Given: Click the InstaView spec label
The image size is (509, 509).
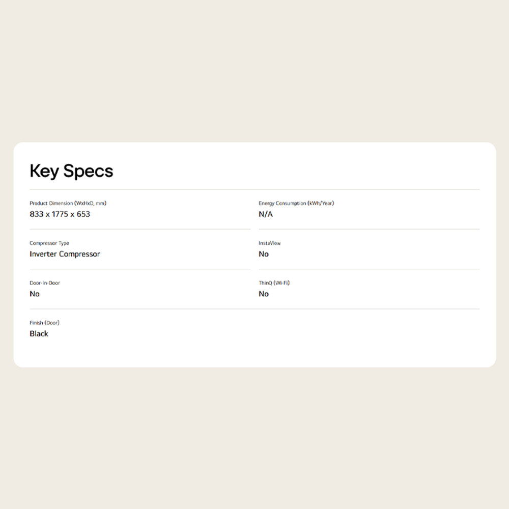Looking at the screenshot, I should pyautogui.click(x=269, y=243).
